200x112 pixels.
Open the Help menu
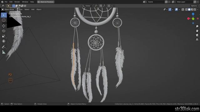pyautogui.click(x=32, y=2)
